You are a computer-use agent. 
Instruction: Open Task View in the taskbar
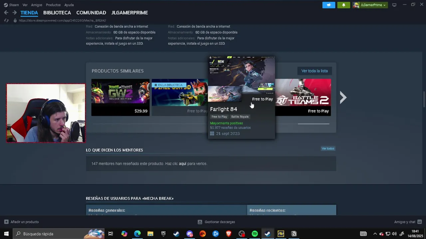tap(111, 234)
